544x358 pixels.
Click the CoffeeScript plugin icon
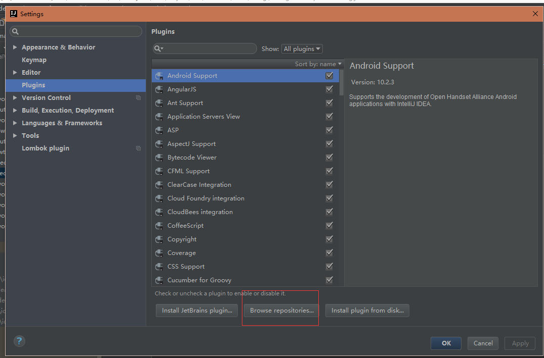point(159,226)
